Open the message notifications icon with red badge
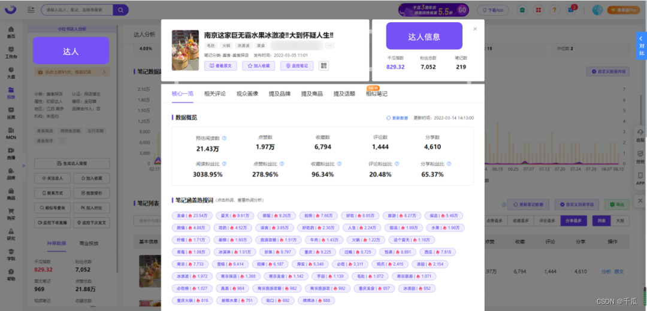 tap(572, 10)
